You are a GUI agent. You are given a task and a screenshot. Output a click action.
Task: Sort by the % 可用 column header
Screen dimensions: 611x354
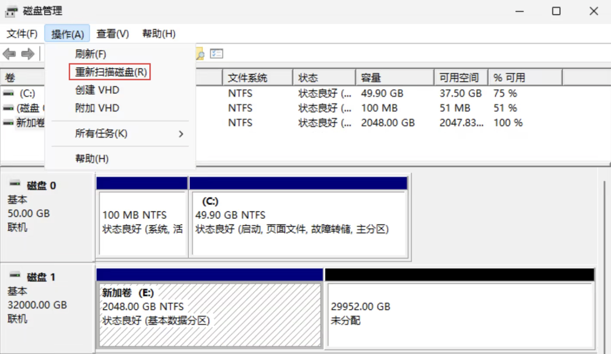(x=525, y=78)
